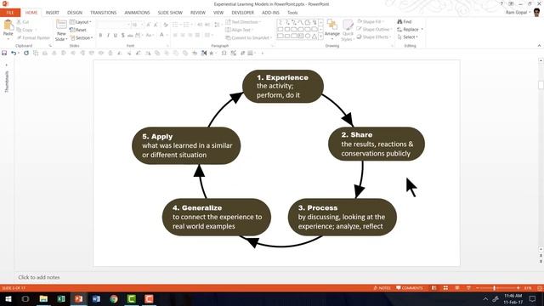Open Excel from the taskbar
This screenshot has height=306, width=544.
pos(61,299)
